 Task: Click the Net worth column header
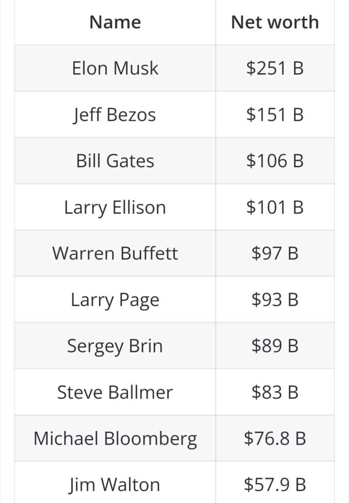point(275,22)
